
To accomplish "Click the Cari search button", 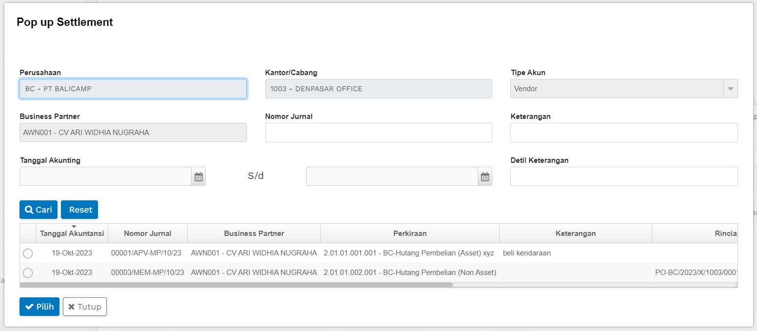I will 39,210.
